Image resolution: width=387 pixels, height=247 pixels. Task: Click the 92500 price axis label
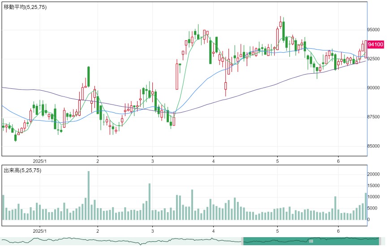tap(374, 59)
